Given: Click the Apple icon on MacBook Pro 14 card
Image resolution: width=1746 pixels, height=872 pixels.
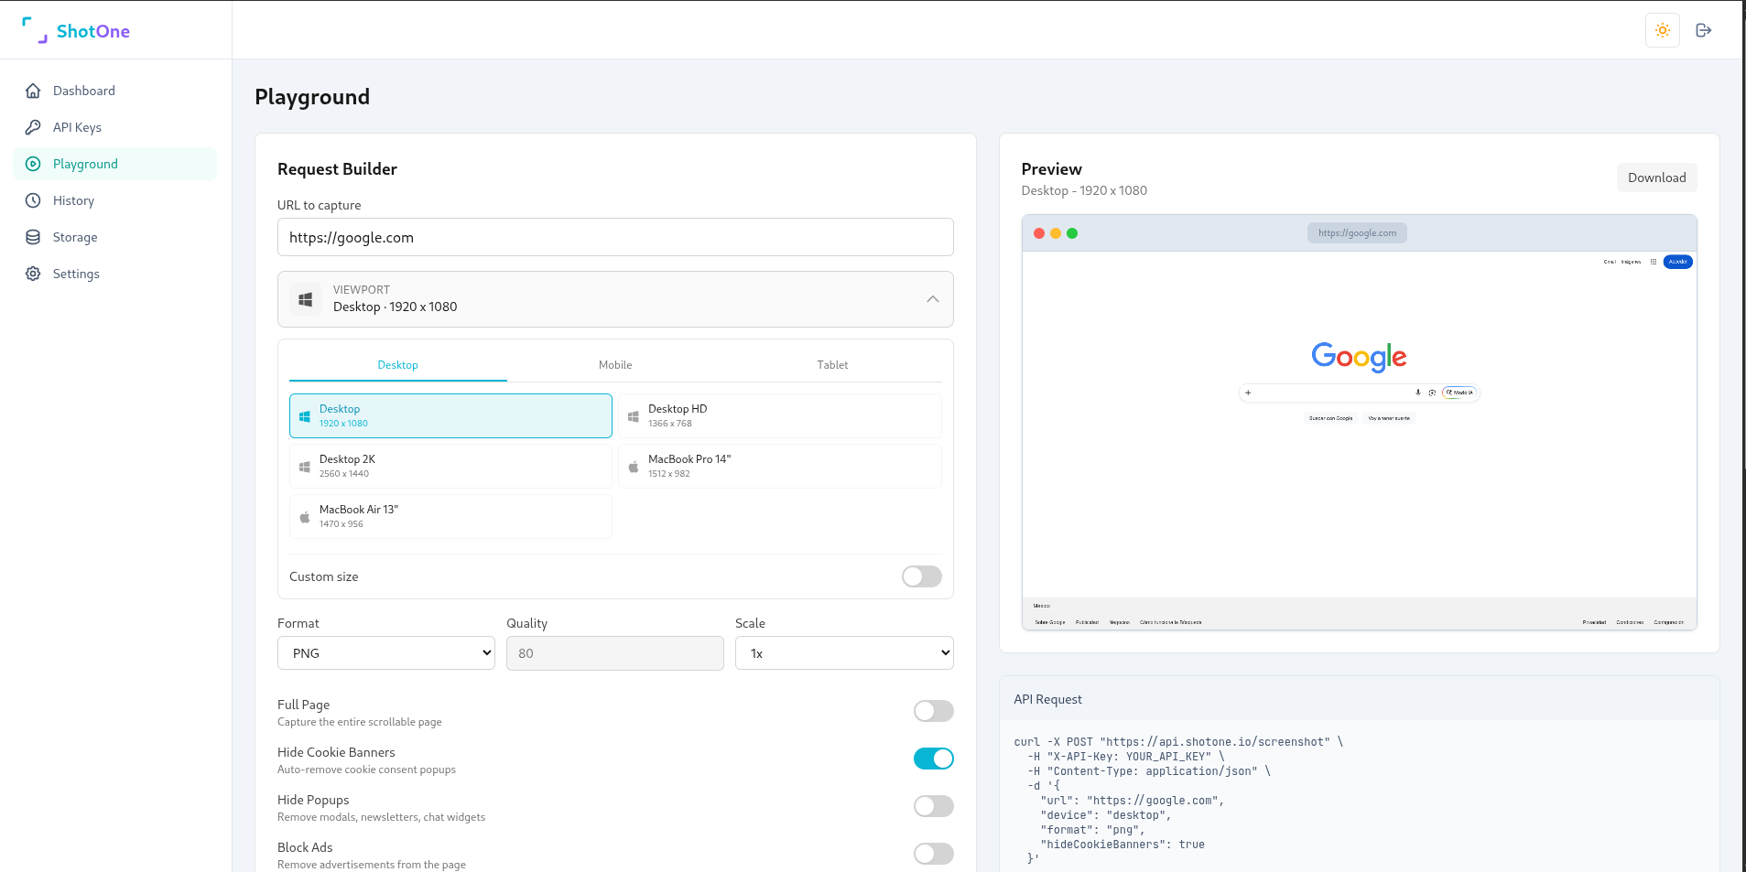Looking at the screenshot, I should 633,466.
